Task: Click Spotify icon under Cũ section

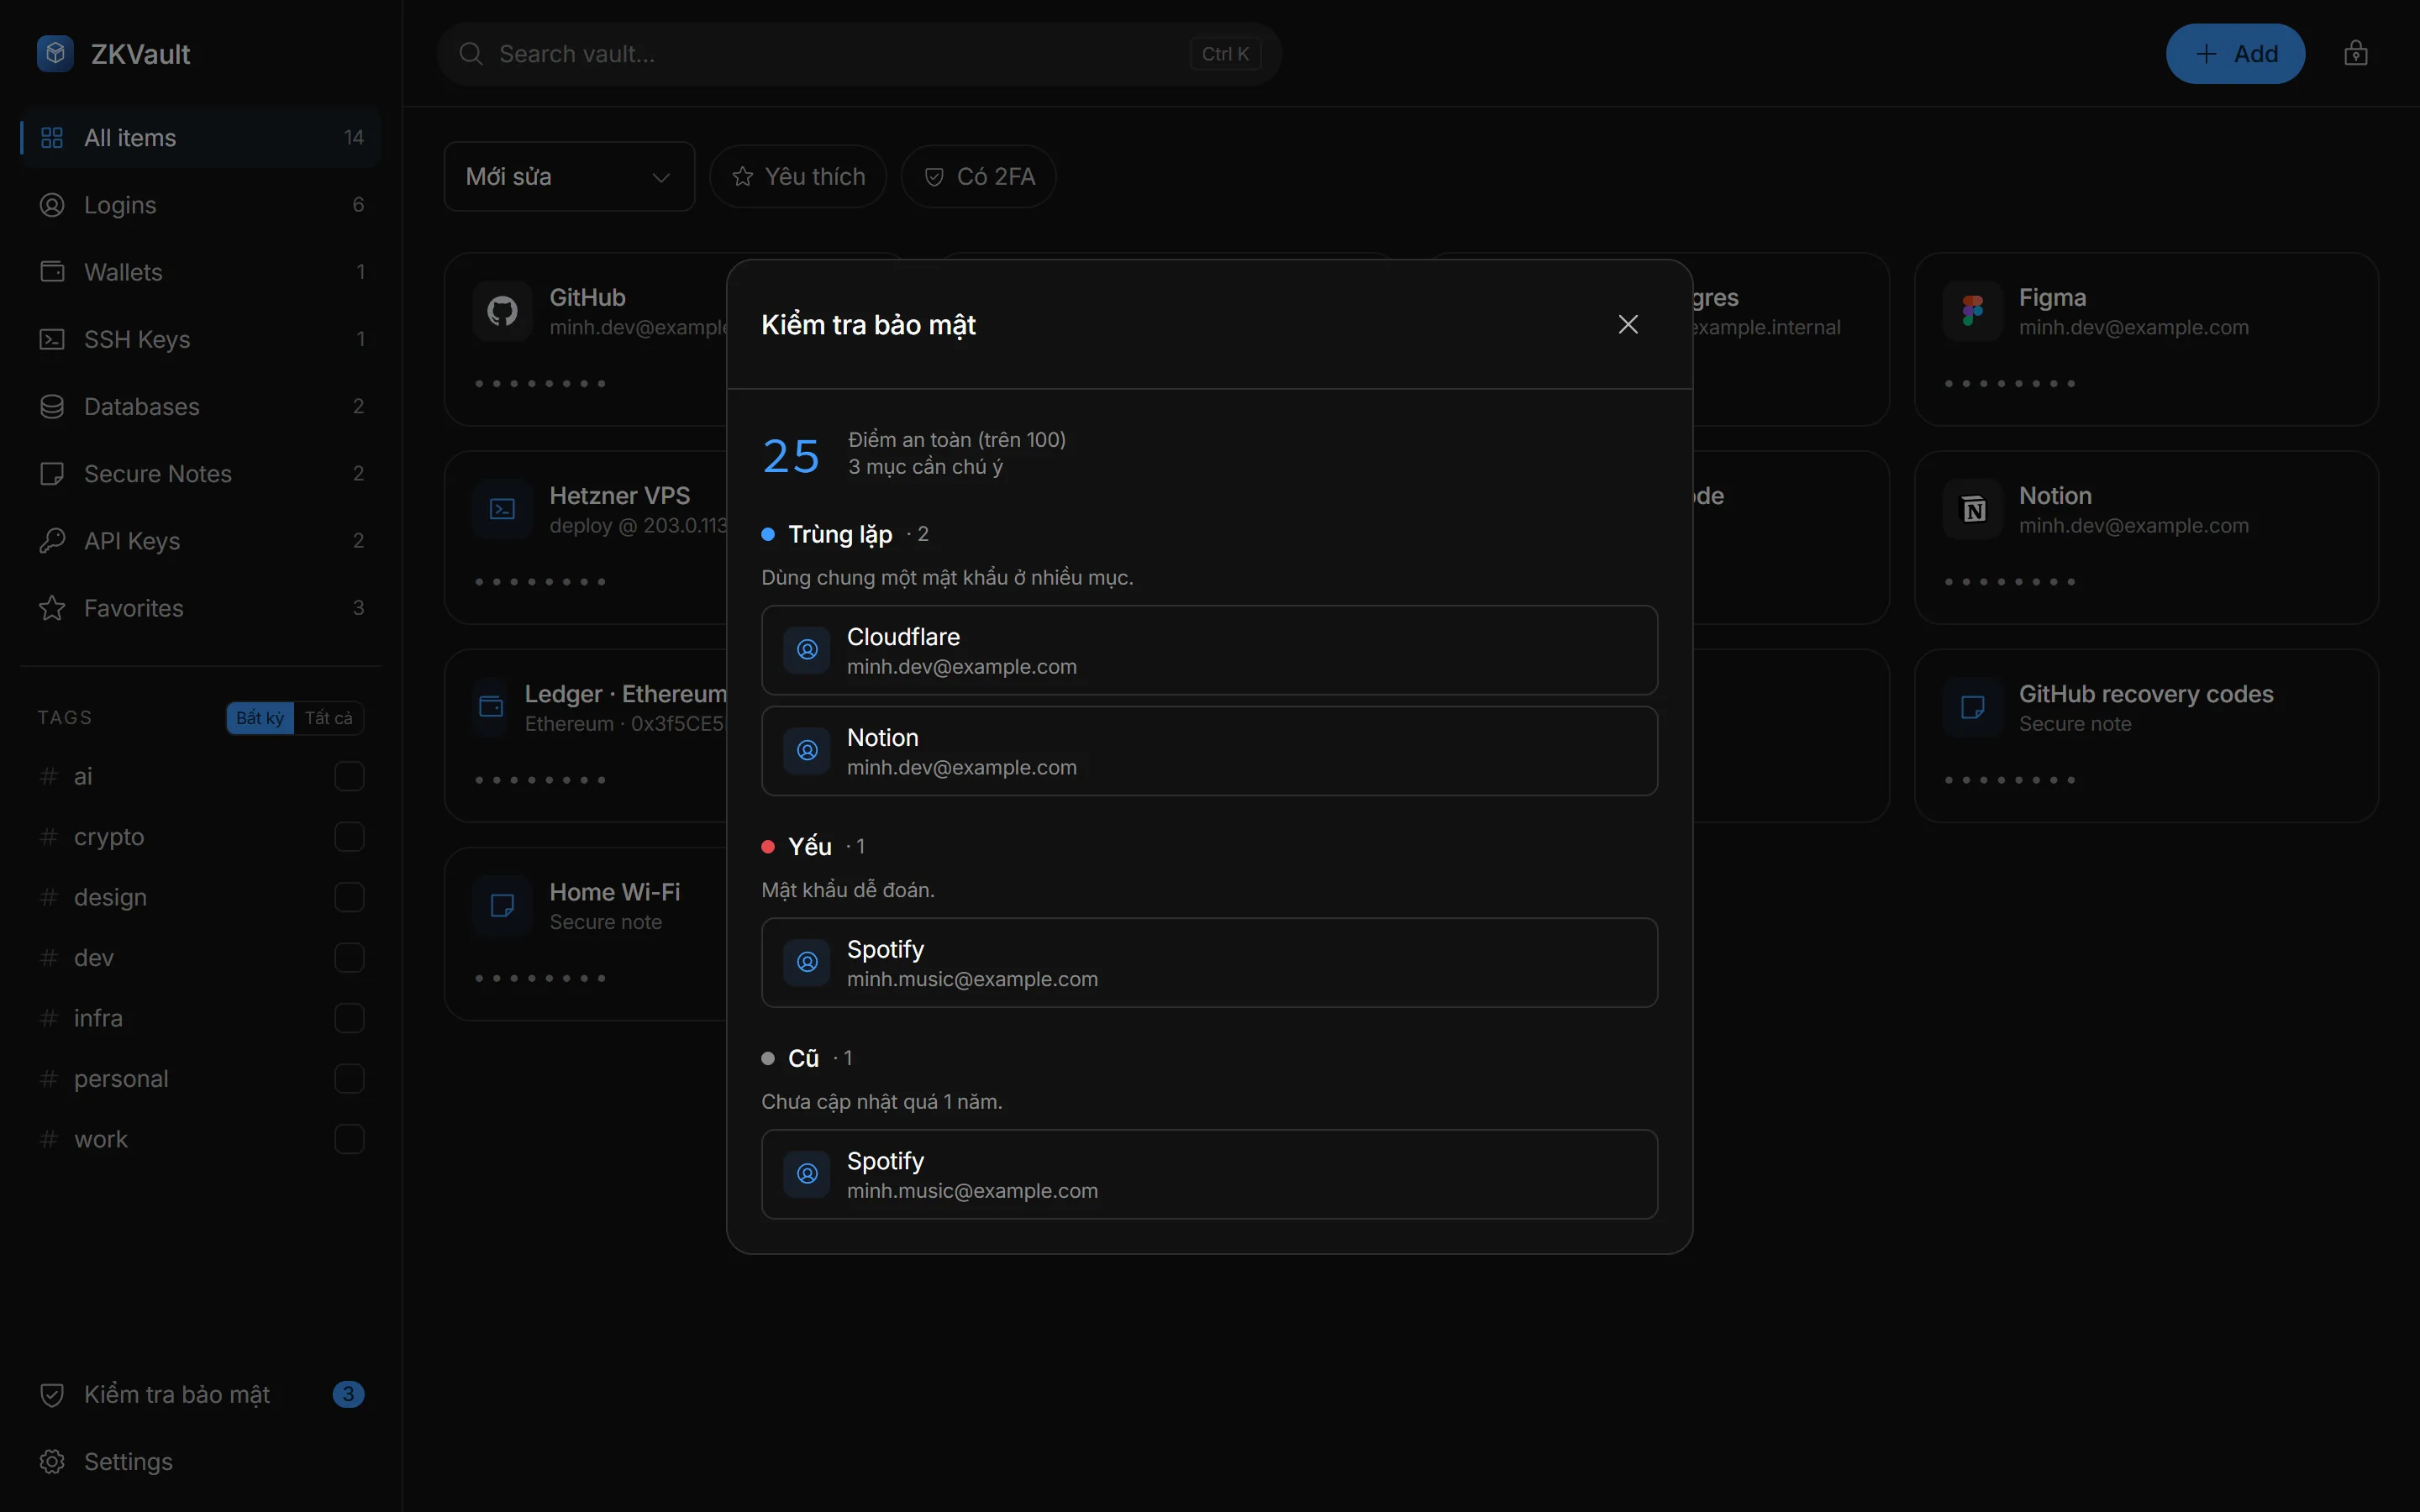Action: (807, 1174)
